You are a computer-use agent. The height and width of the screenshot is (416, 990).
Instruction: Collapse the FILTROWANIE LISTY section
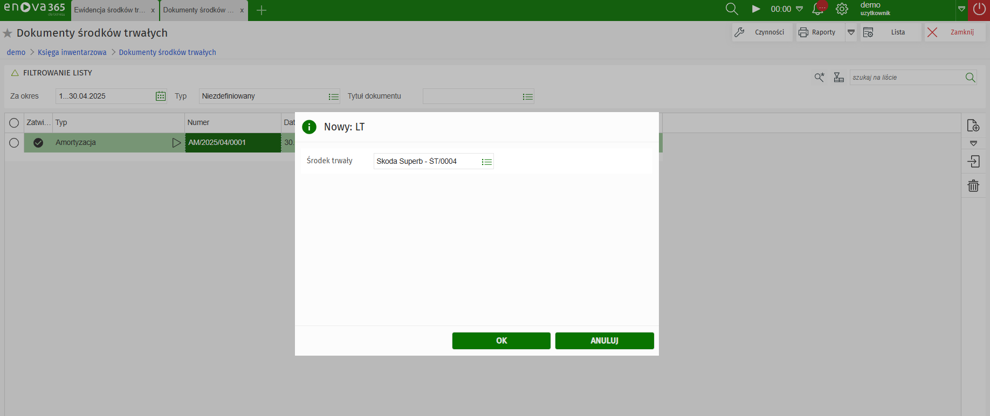(15, 73)
